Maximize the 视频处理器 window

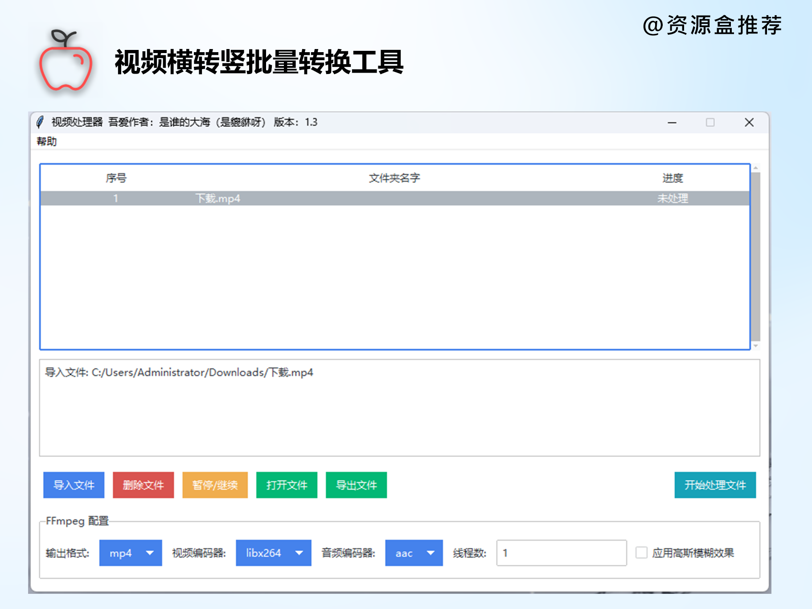(x=710, y=123)
